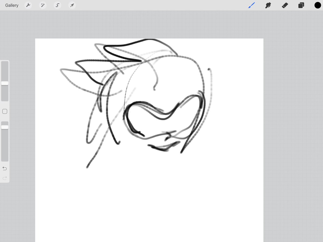Toggle the square modify button in sidebar
Viewport: 323px width, 242px height.
[x=5, y=111]
